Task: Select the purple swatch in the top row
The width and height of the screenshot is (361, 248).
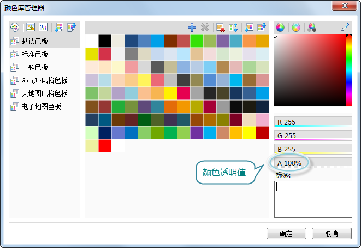Action: coord(223,41)
